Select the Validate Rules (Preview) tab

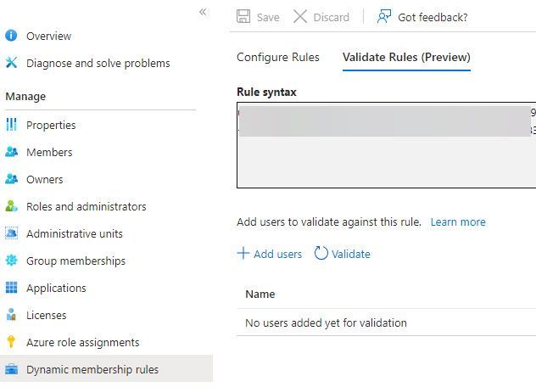[406, 57]
